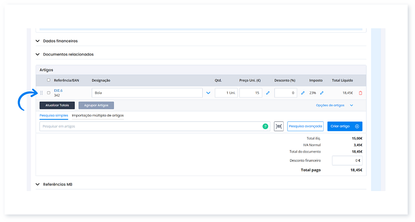Image resolution: width=415 pixels, height=222 pixels.
Task: Switch to Importação múltipla de artigos tab
Action: [98, 115]
